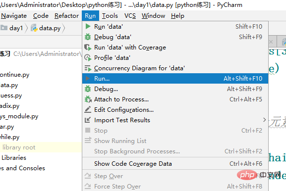Close the editor tab with X
286x191 pixels.
(x=271, y=42)
